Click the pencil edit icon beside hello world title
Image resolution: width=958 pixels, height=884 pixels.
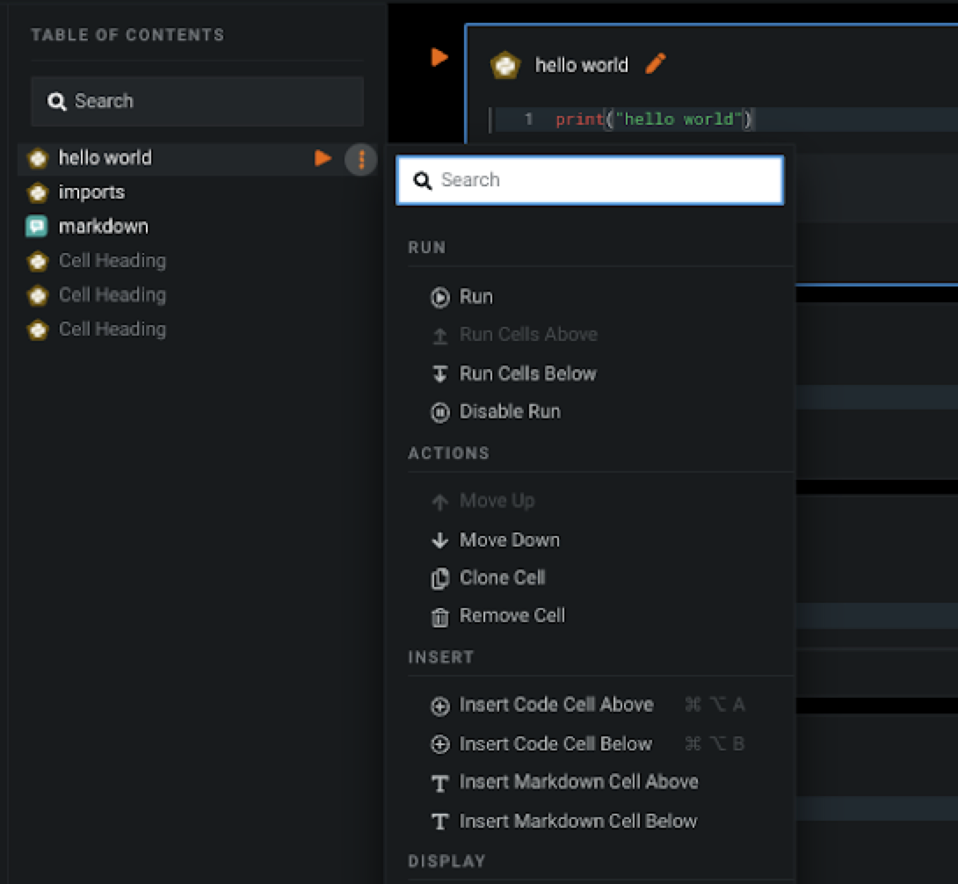pos(656,64)
